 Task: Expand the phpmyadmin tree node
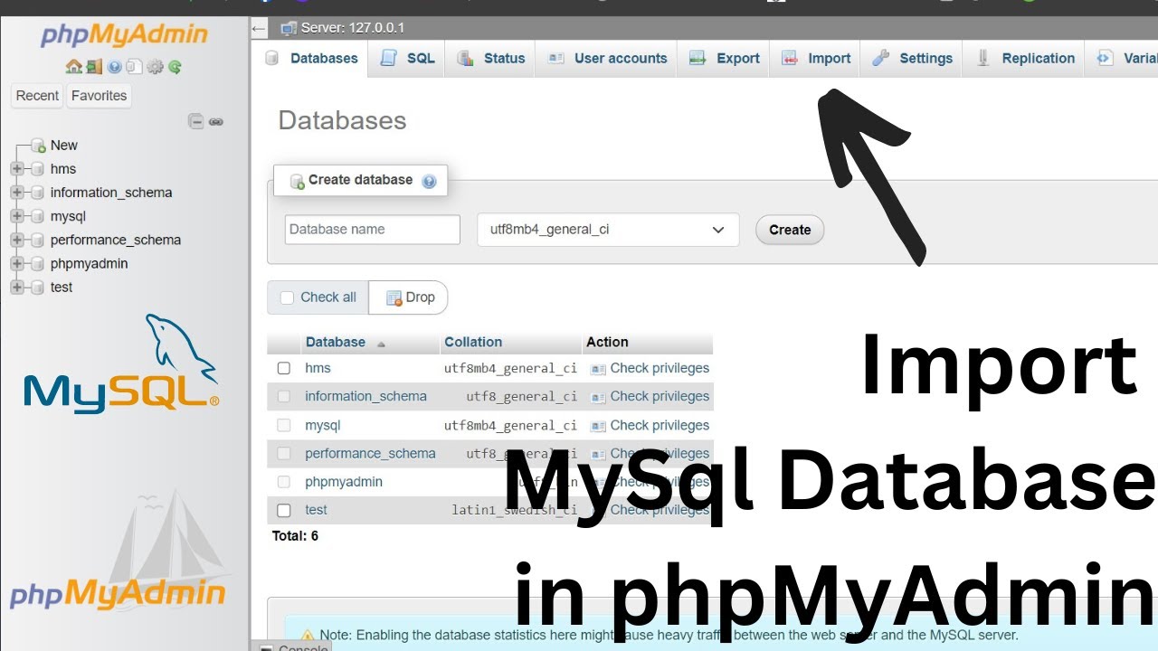pos(17,263)
